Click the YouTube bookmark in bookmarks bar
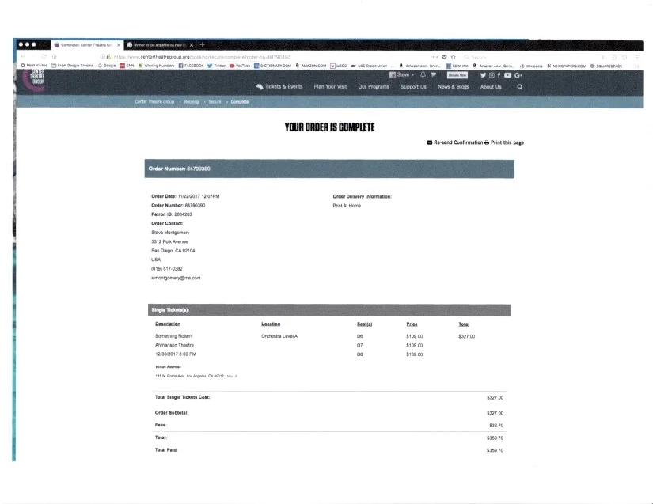Image resolution: width=653 pixels, height=504 pixels. tap(240, 66)
